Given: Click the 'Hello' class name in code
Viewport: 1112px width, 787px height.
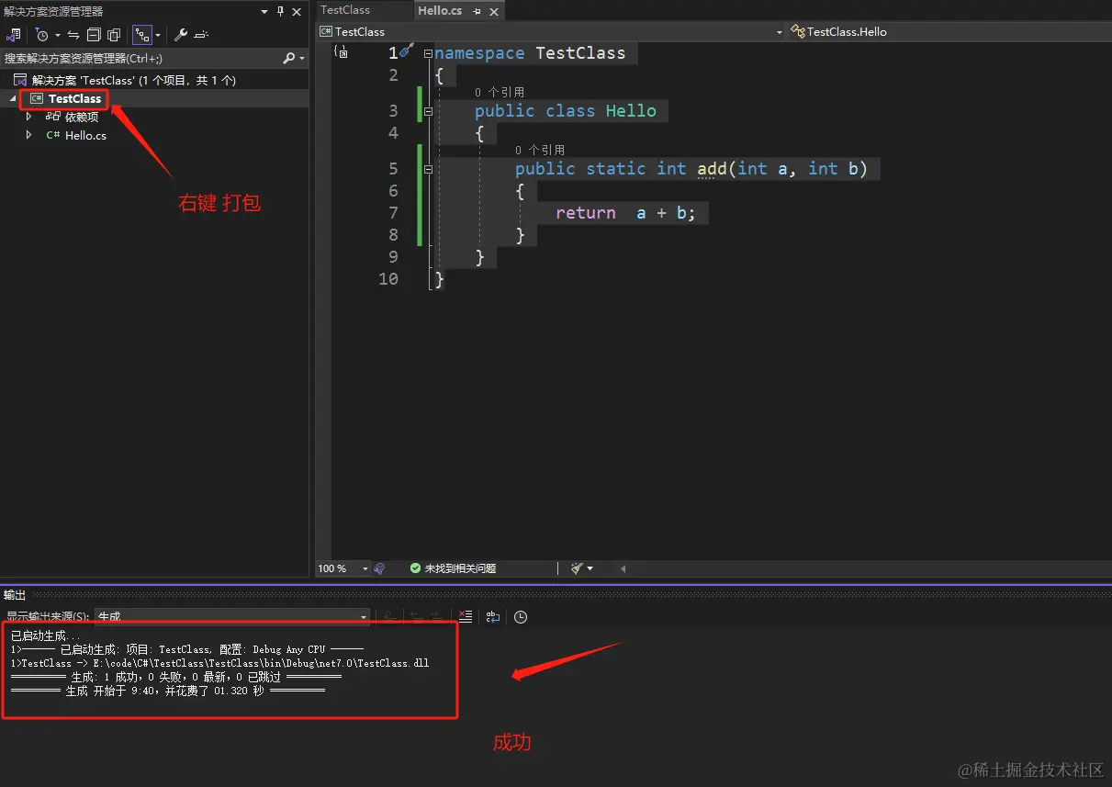Looking at the screenshot, I should point(631,110).
